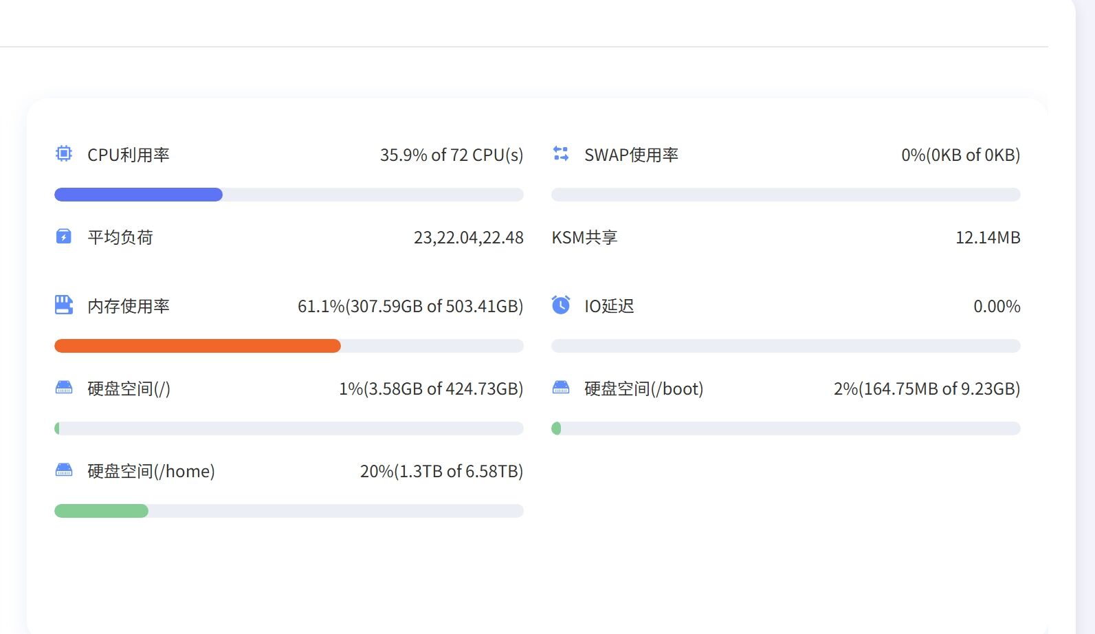Click the SWAP usage arrows icon
The height and width of the screenshot is (634, 1095).
(561, 154)
